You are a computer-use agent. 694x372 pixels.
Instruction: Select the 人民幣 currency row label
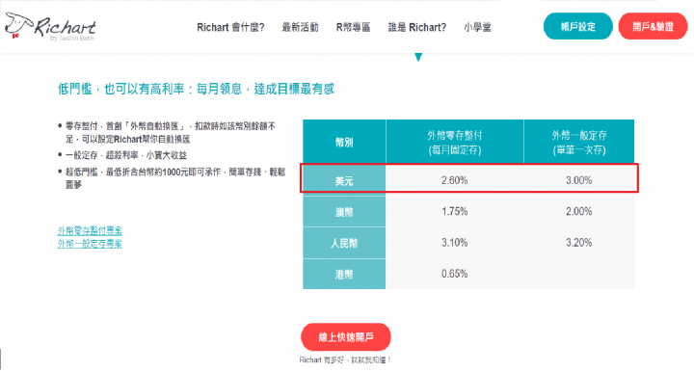344,243
